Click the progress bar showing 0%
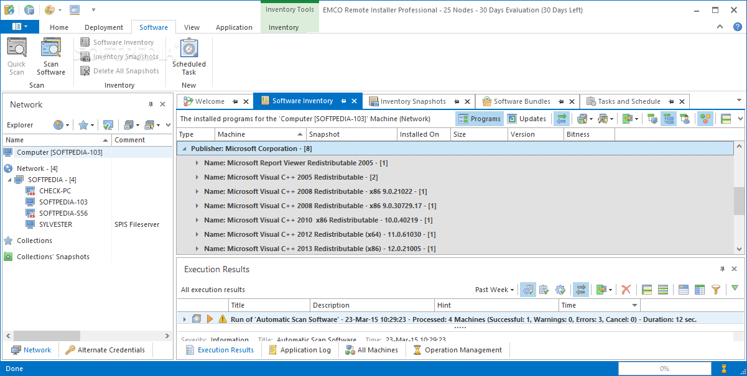The height and width of the screenshot is (376, 747). click(665, 369)
